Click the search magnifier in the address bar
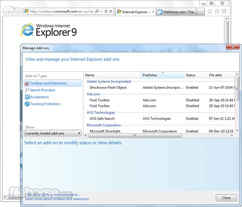 [97, 11]
